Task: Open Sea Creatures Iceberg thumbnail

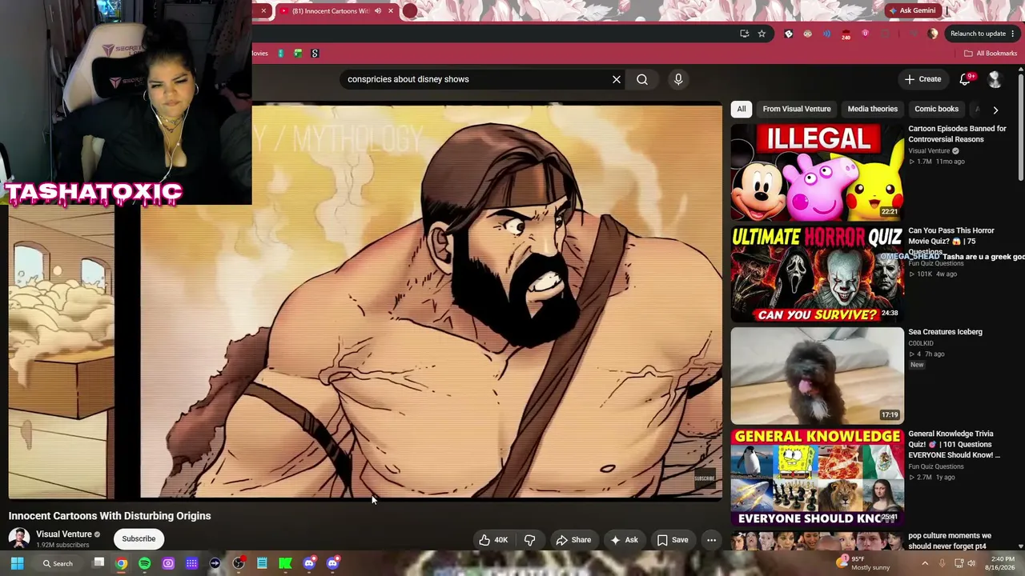Action: [817, 375]
